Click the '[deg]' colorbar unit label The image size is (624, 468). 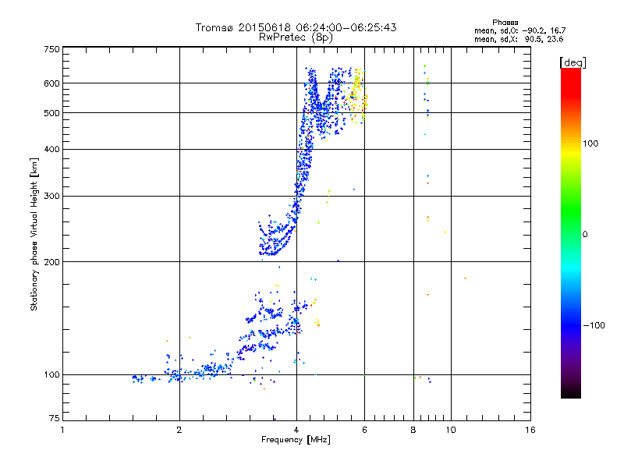pos(573,62)
